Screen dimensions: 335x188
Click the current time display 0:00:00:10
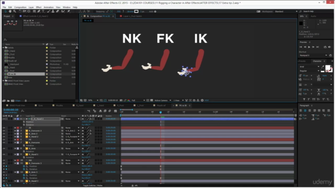point(11,110)
